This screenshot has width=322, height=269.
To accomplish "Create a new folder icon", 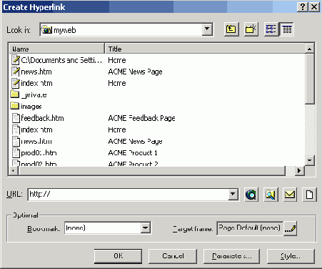I will (251, 29).
